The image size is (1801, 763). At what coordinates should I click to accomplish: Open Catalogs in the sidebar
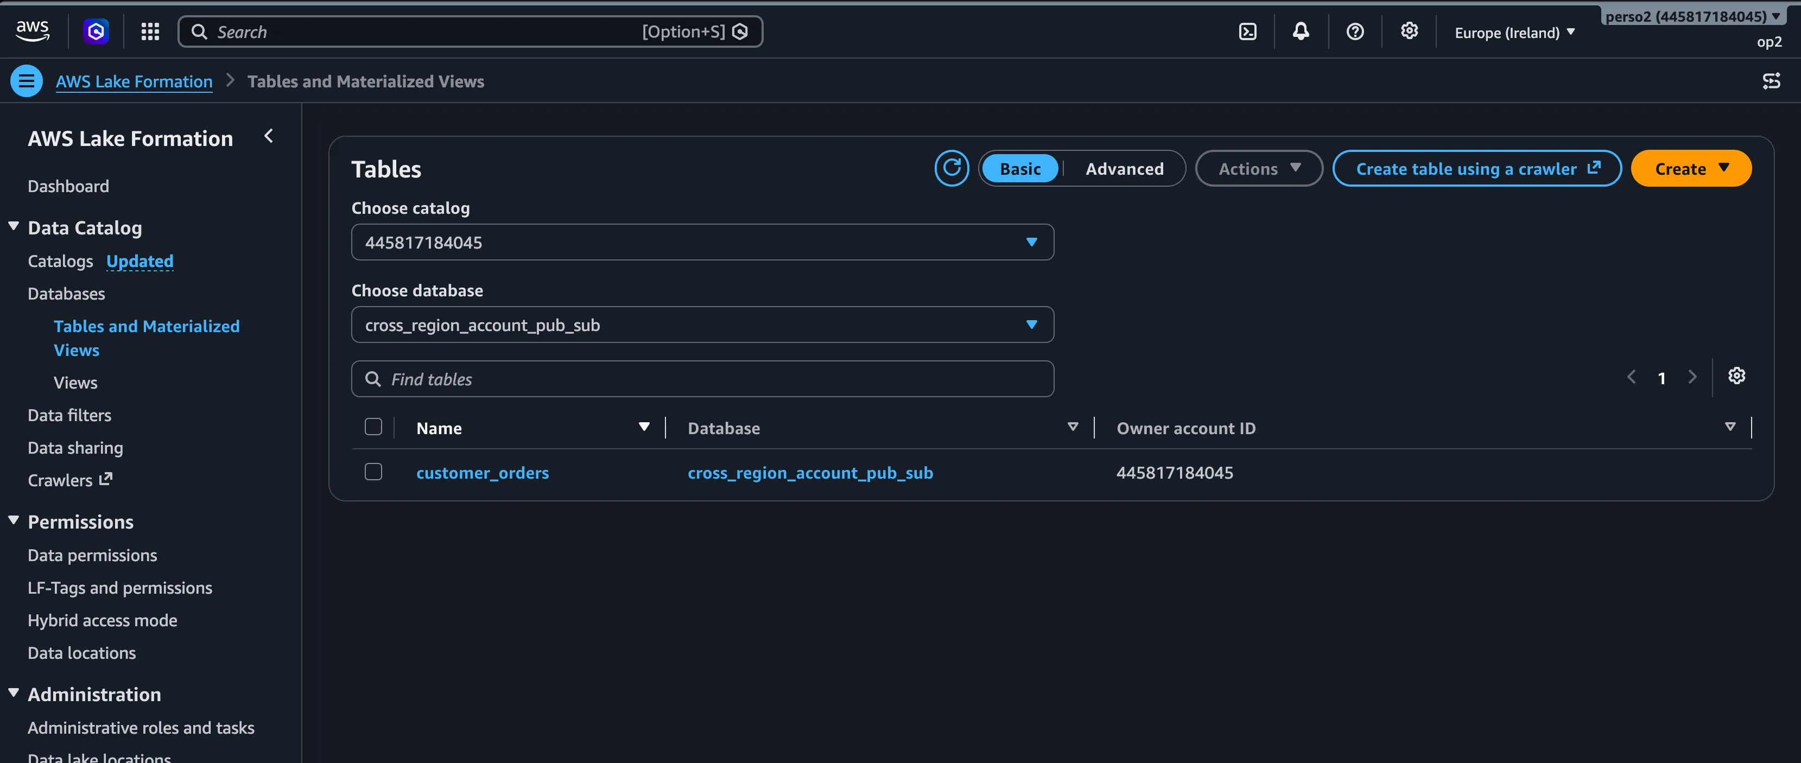coord(60,262)
